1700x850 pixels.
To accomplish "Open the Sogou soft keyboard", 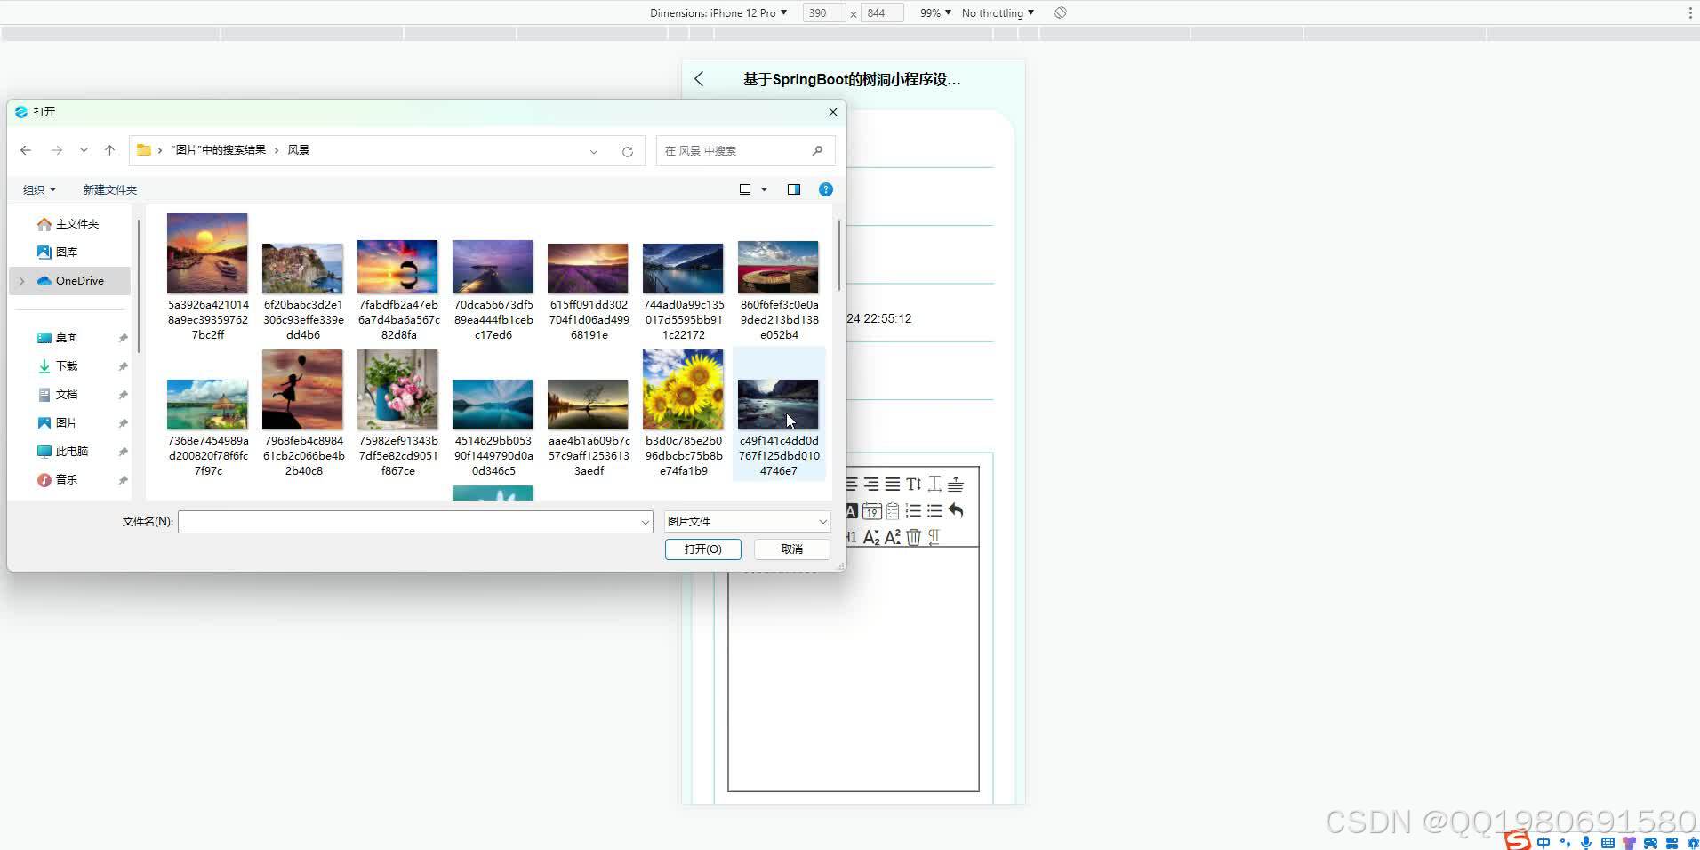I will click(1608, 843).
